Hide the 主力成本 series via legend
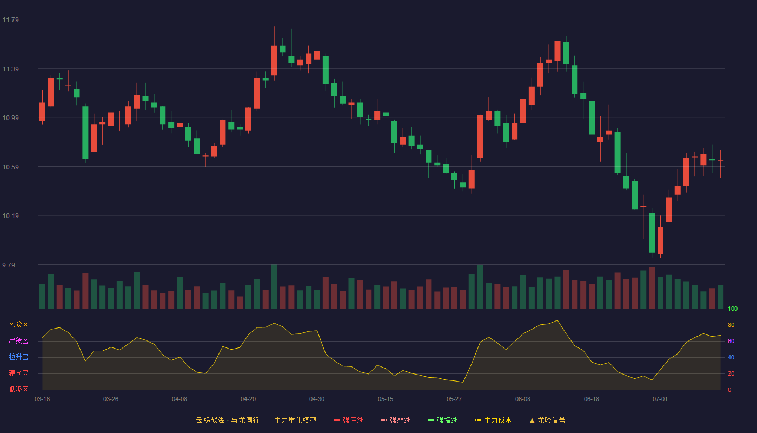The image size is (757, 433). click(493, 420)
